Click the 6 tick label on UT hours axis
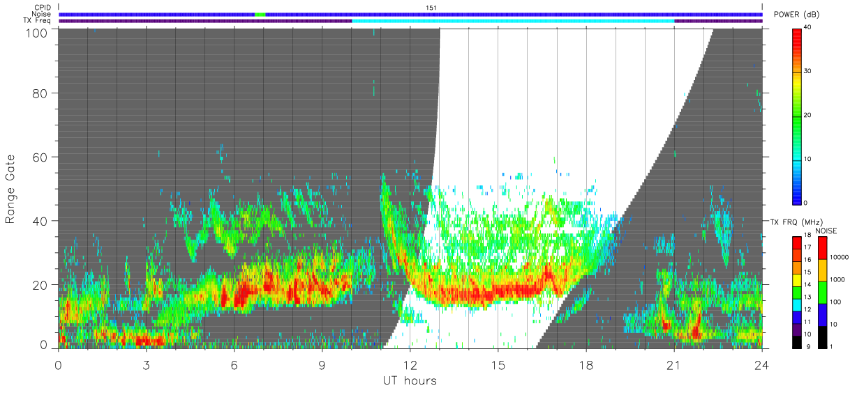 click(x=234, y=364)
